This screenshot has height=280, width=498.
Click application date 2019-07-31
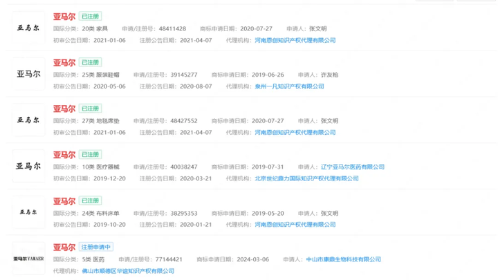(268, 167)
